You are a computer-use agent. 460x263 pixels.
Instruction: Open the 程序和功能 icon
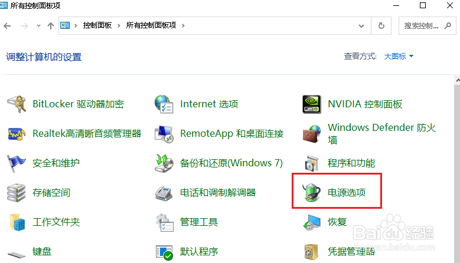[x=312, y=163]
